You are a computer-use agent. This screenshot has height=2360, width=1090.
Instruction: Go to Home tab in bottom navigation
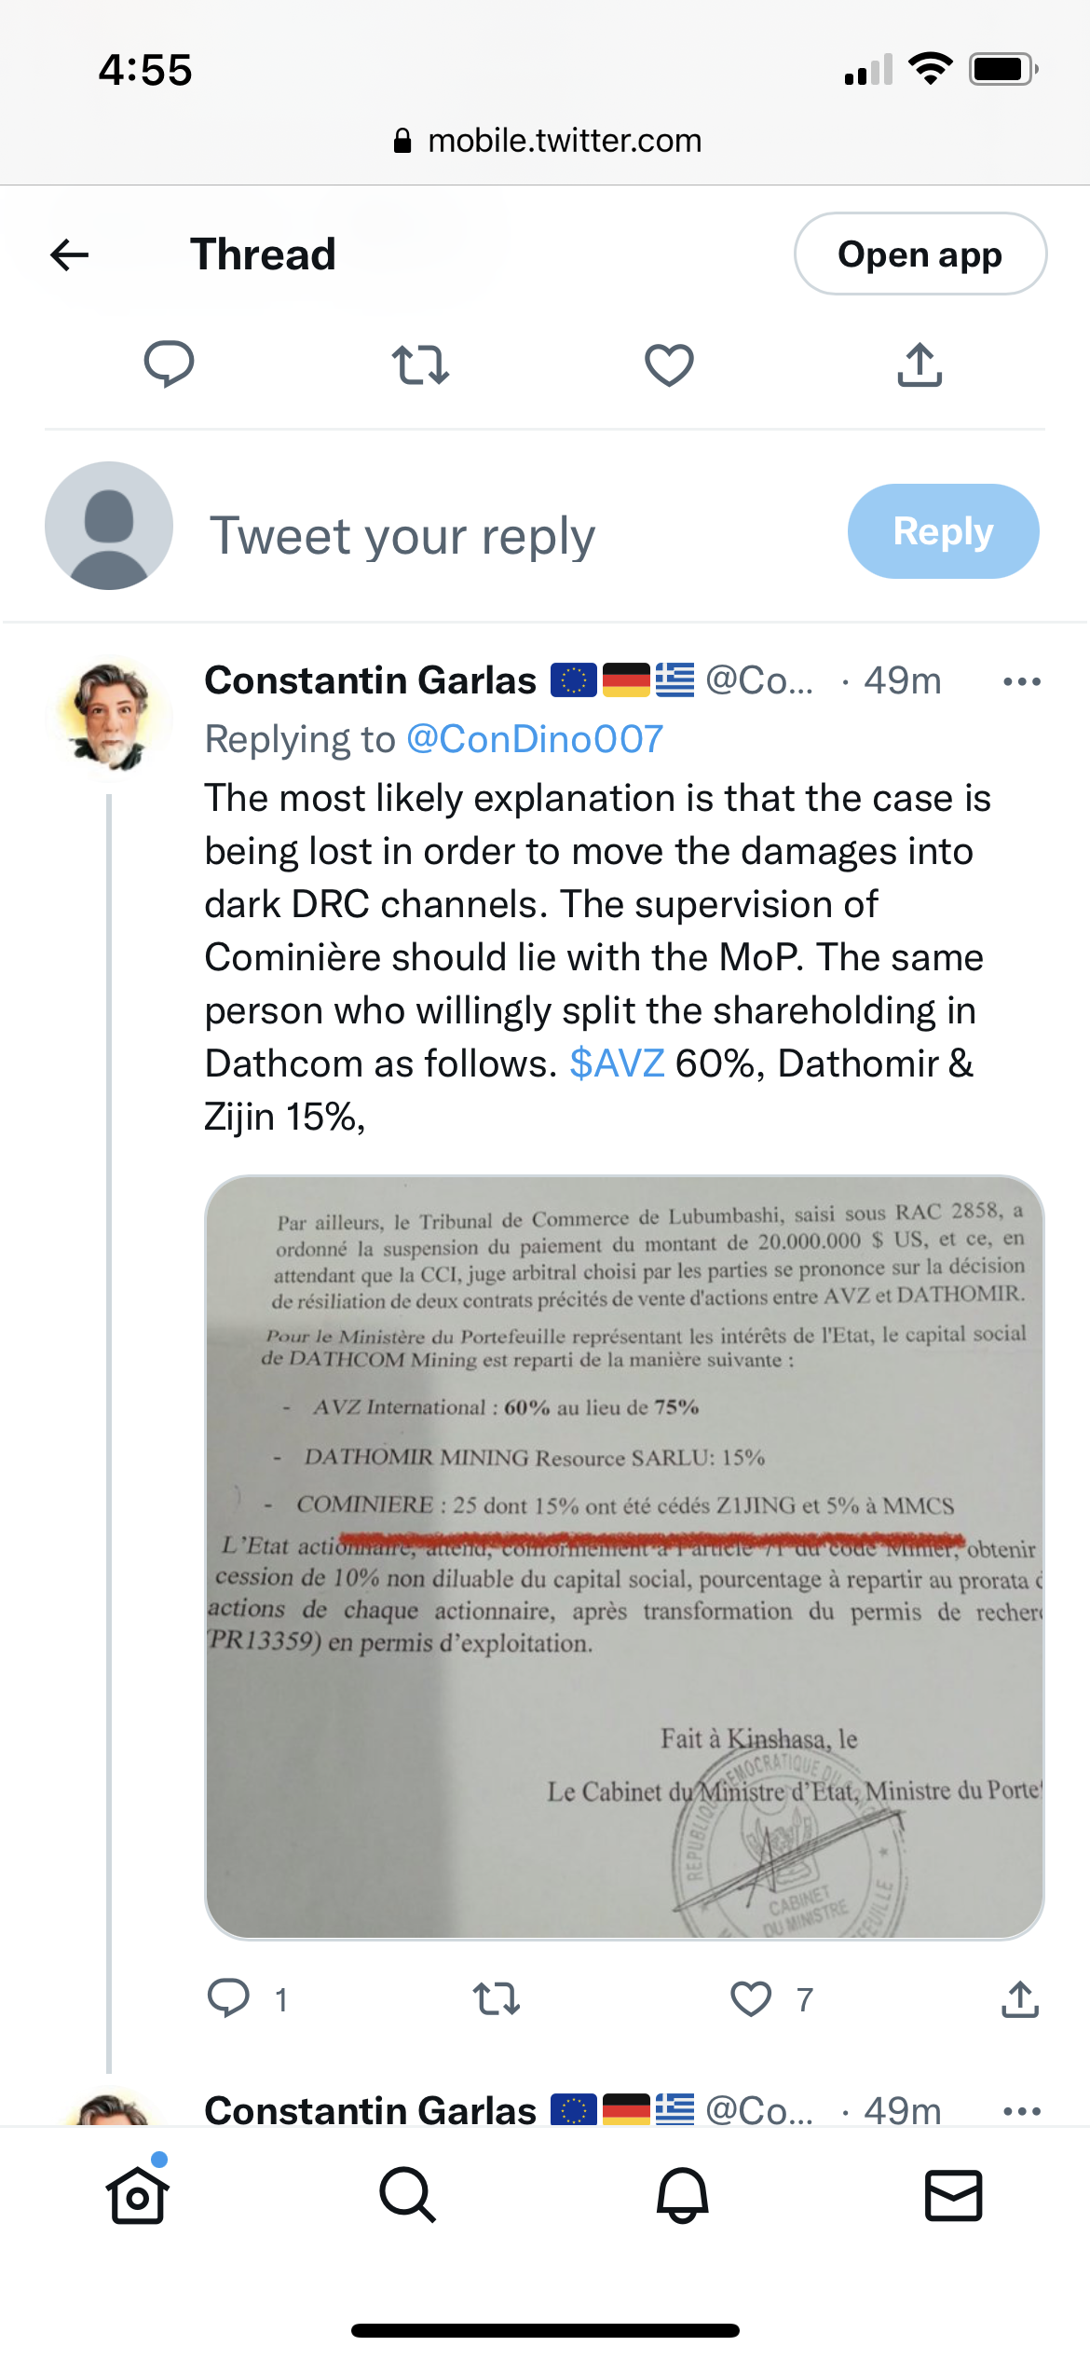click(x=138, y=2195)
